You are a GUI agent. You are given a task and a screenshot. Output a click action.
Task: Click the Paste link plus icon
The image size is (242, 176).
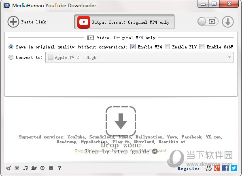[x=13, y=22]
